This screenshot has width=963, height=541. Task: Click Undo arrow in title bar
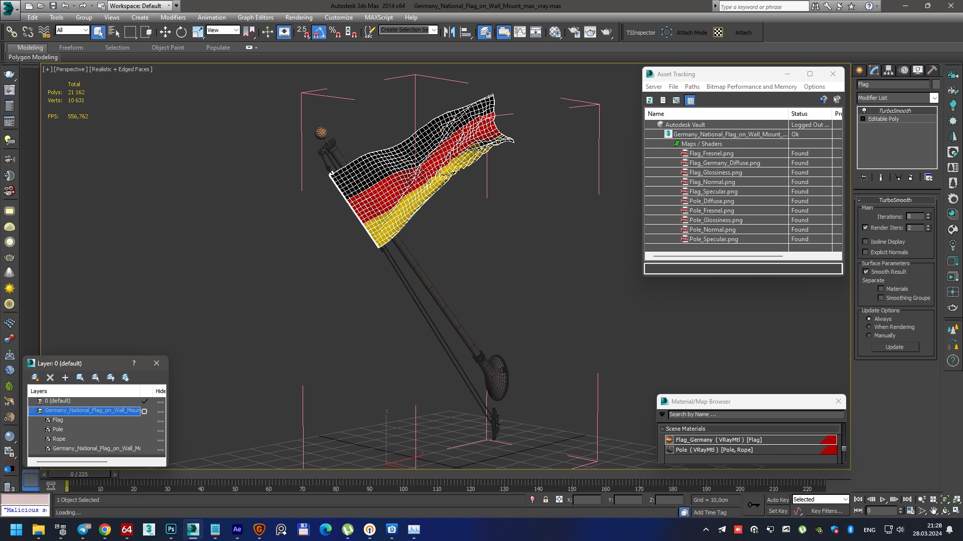tap(65, 6)
